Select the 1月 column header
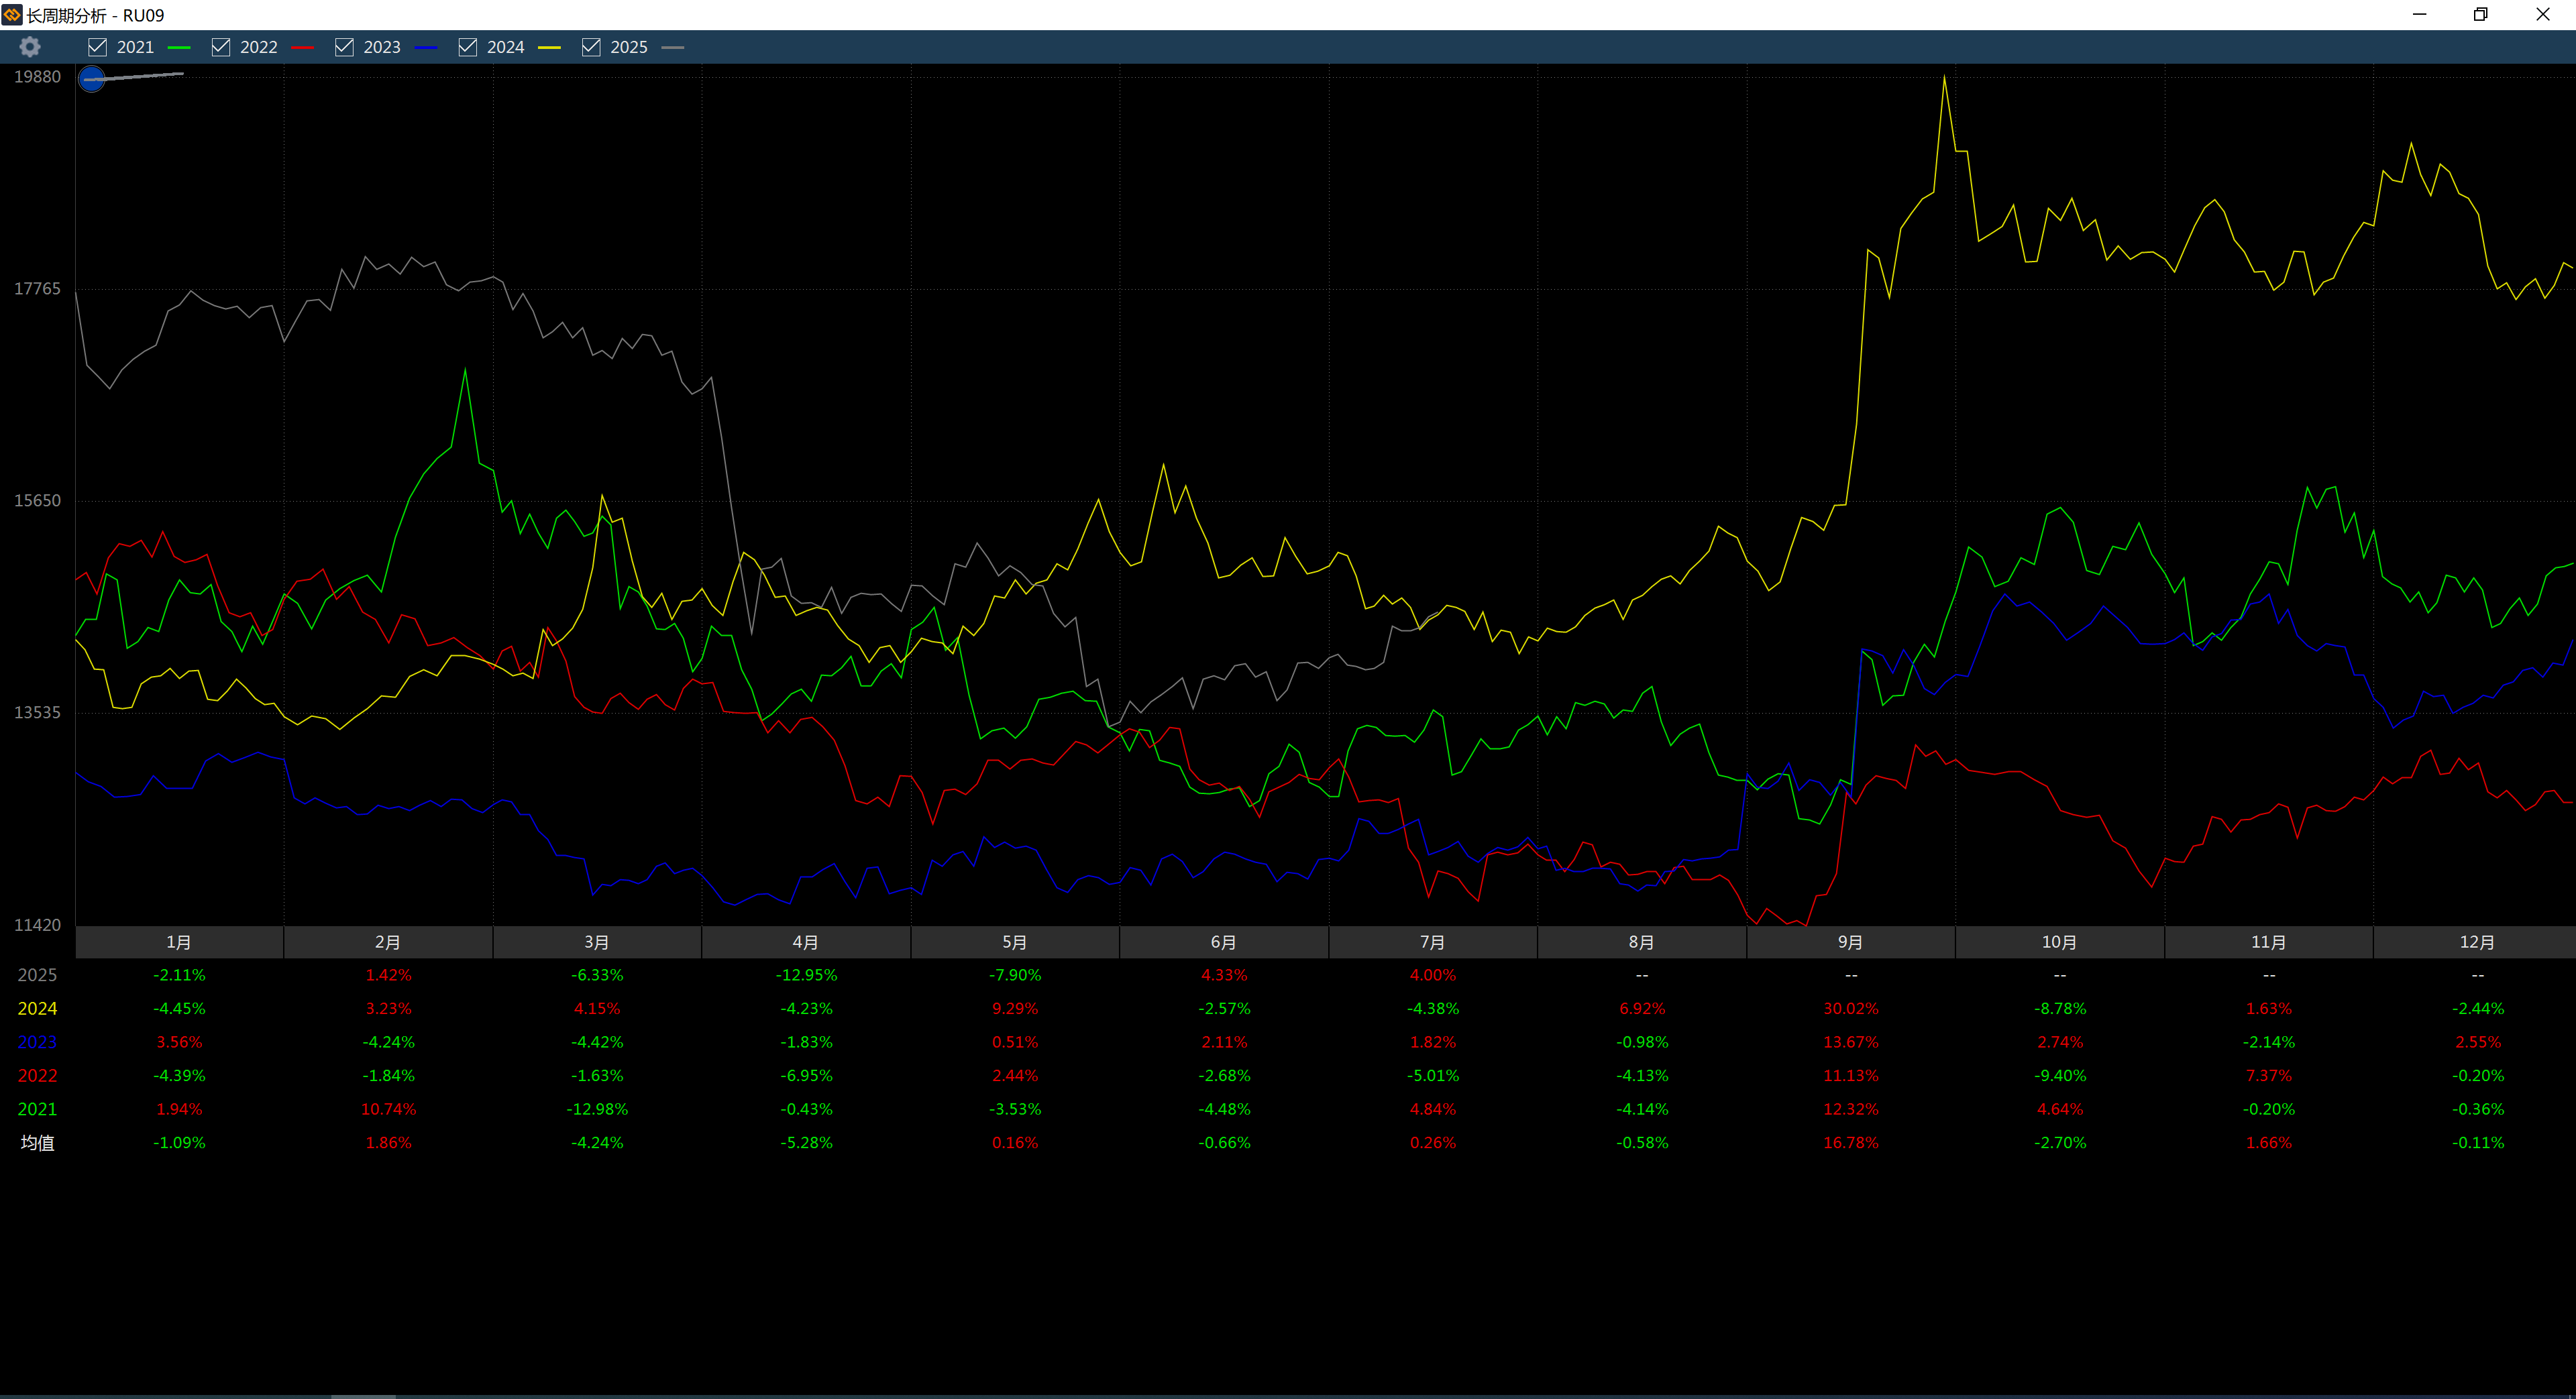This screenshot has width=2576, height=1399. (179, 942)
